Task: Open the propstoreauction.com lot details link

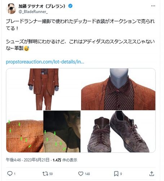Action: 45,62
